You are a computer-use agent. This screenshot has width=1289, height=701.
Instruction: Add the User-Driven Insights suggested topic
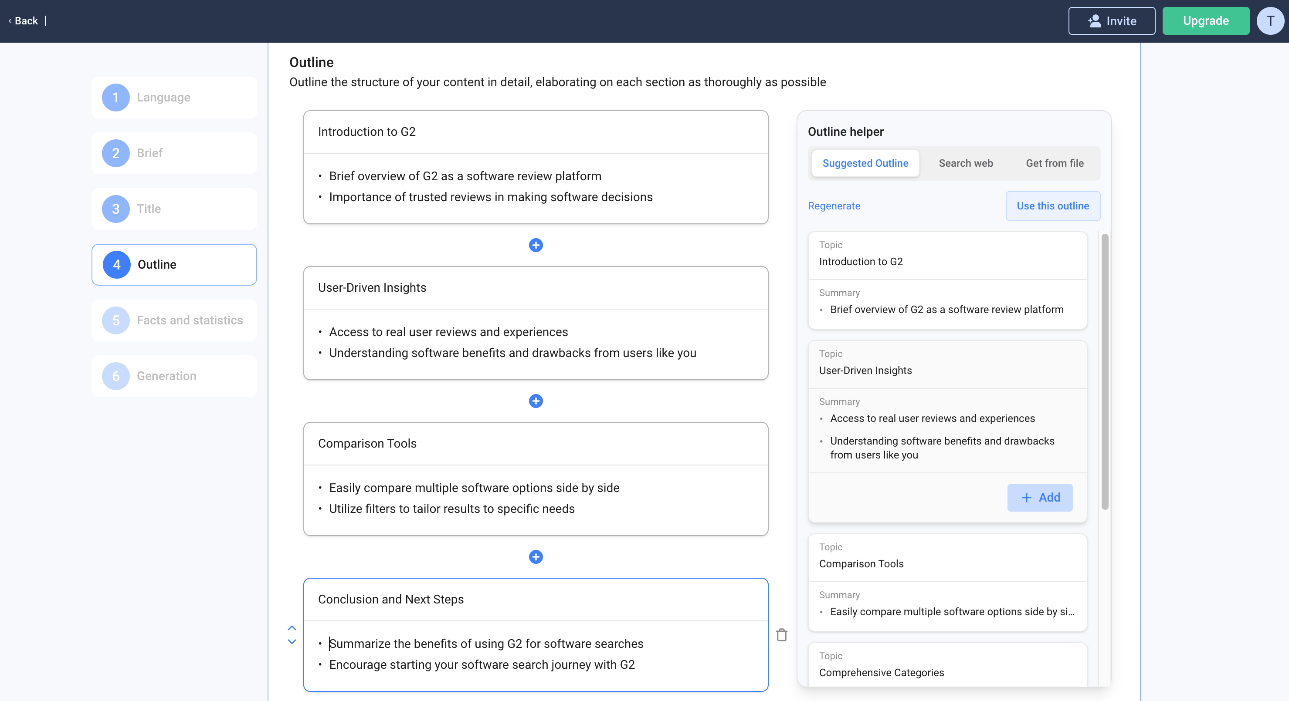1039,498
